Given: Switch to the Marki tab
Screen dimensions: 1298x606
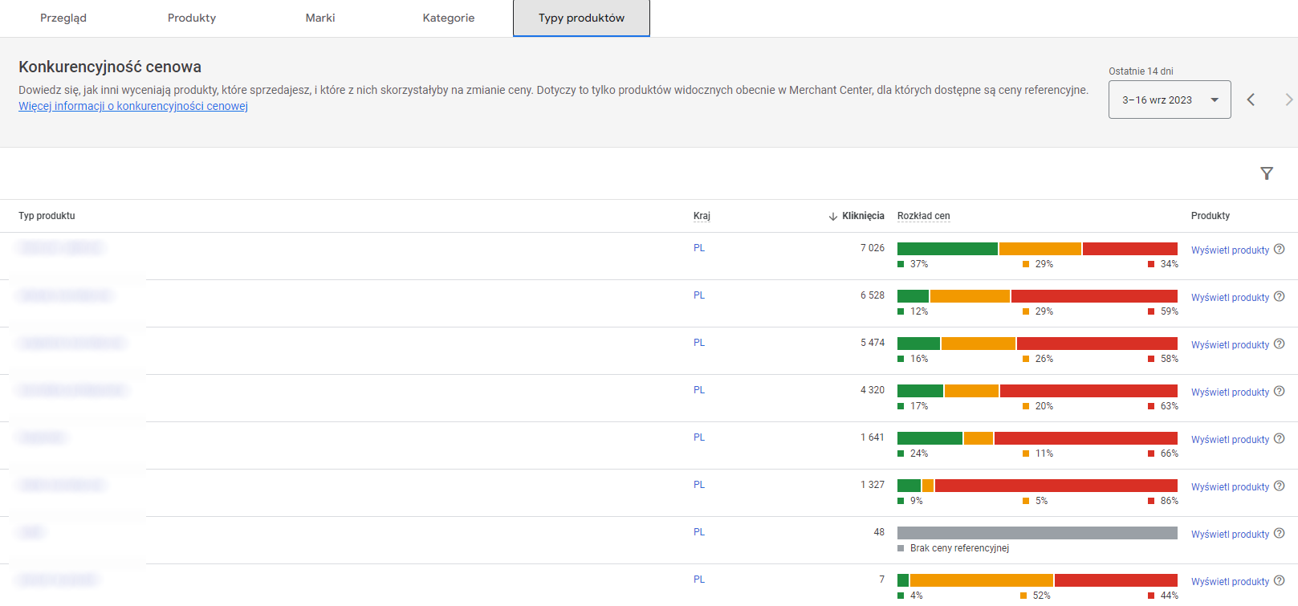Looking at the screenshot, I should pyautogui.click(x=320, y=18).
